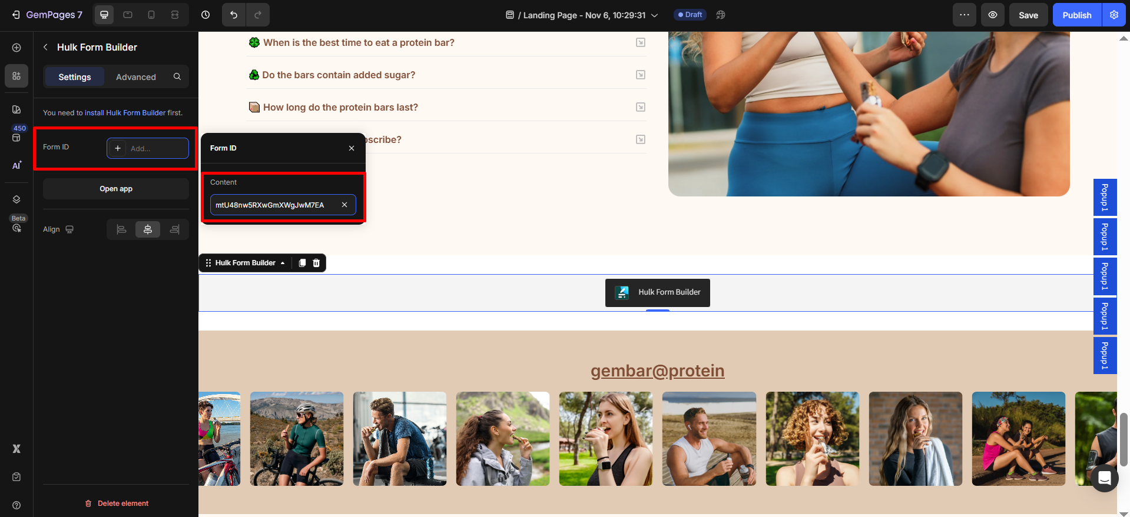This screenshot has height=517, width=1130.
Task: Publish the landing page
Action: 1077,15
